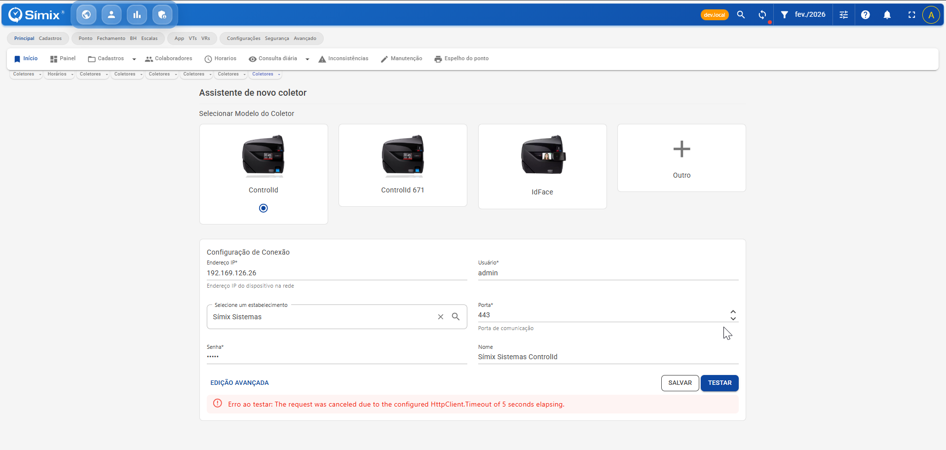Open the App menu
This screenshot has width=946, height=450.
pos(179,38)
